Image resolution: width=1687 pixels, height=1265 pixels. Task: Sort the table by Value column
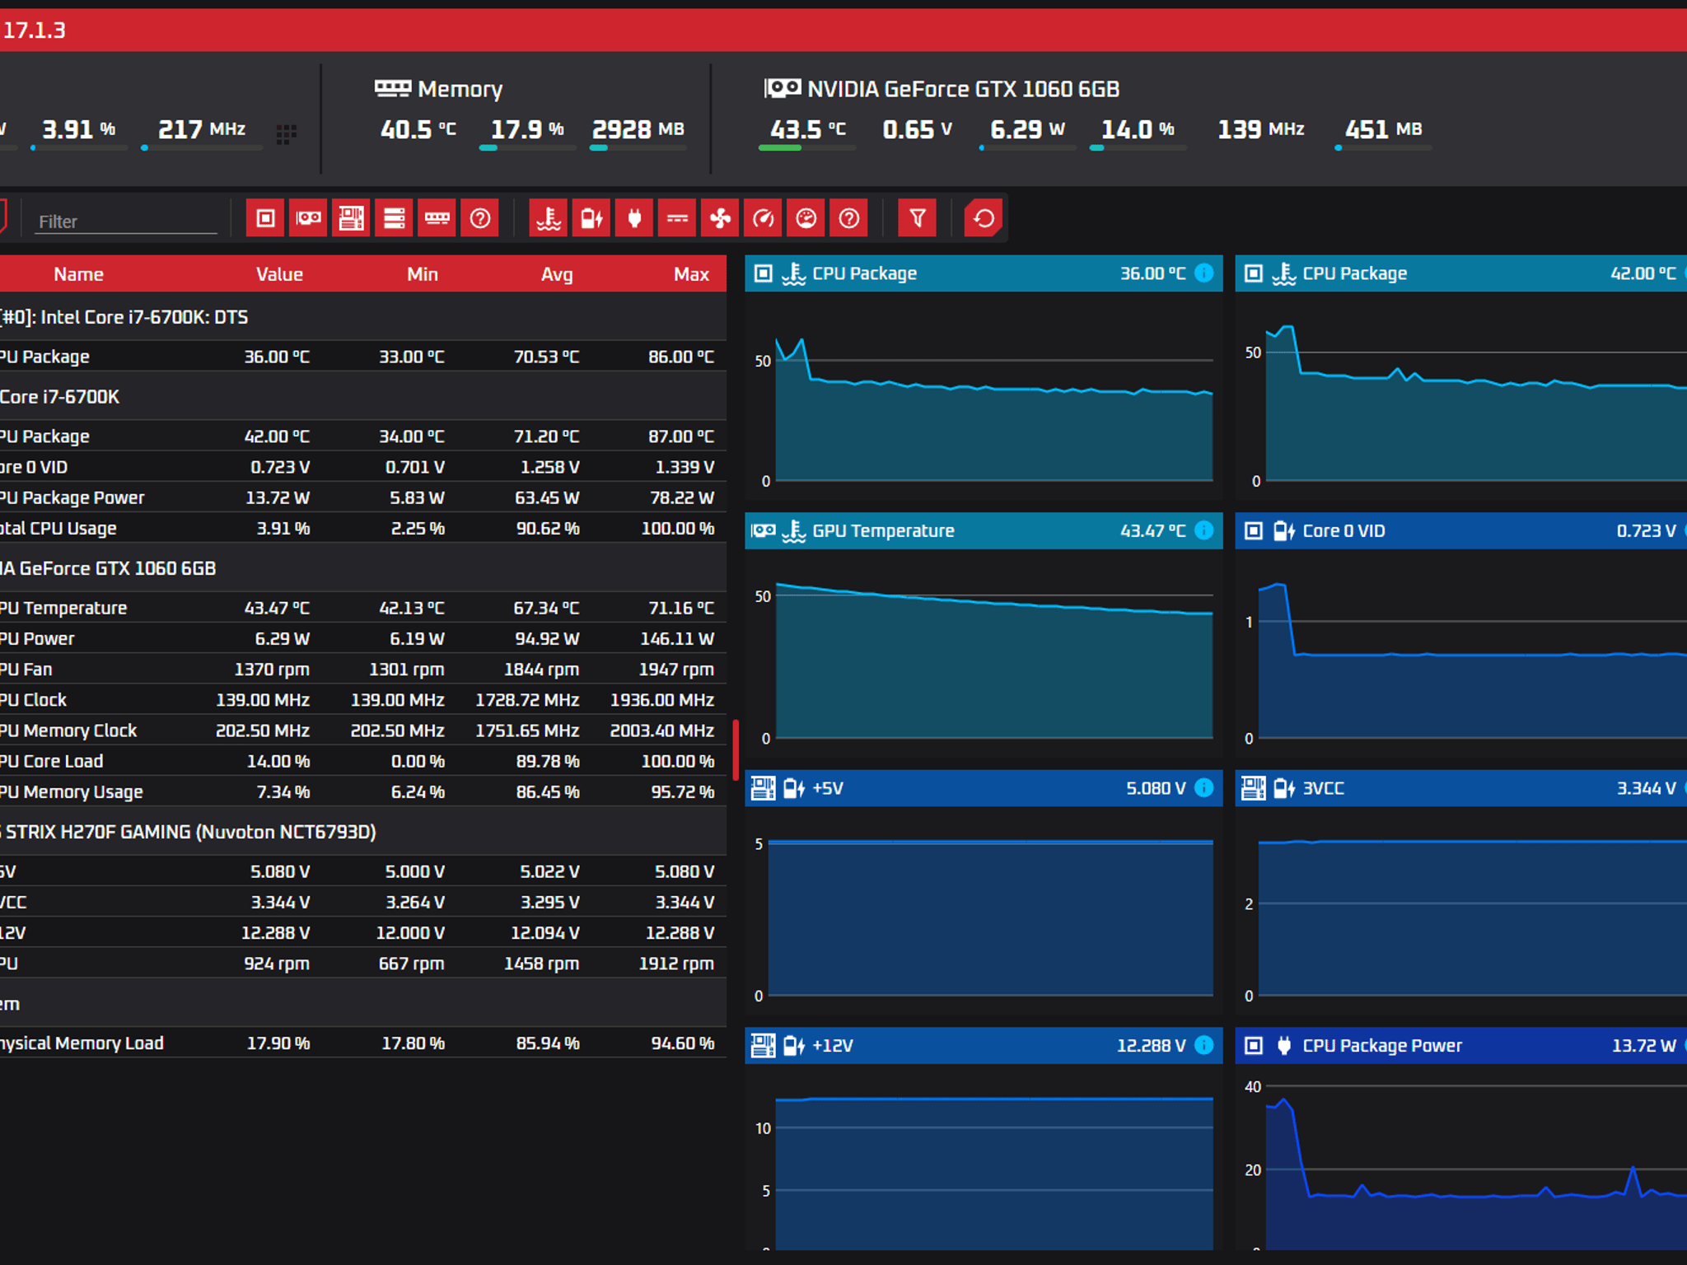[x=279, y=274]
